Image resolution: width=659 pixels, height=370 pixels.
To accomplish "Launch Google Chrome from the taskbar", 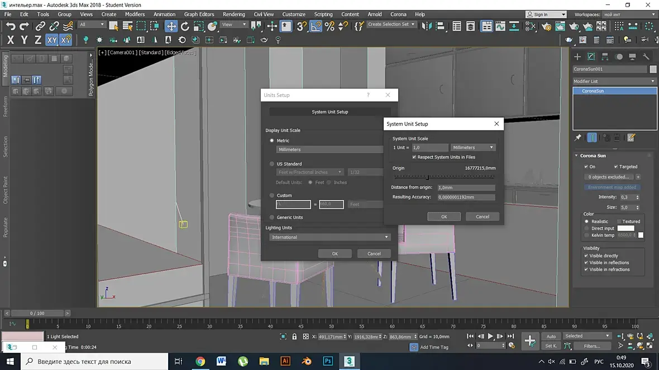I will [x=200, y=361].
